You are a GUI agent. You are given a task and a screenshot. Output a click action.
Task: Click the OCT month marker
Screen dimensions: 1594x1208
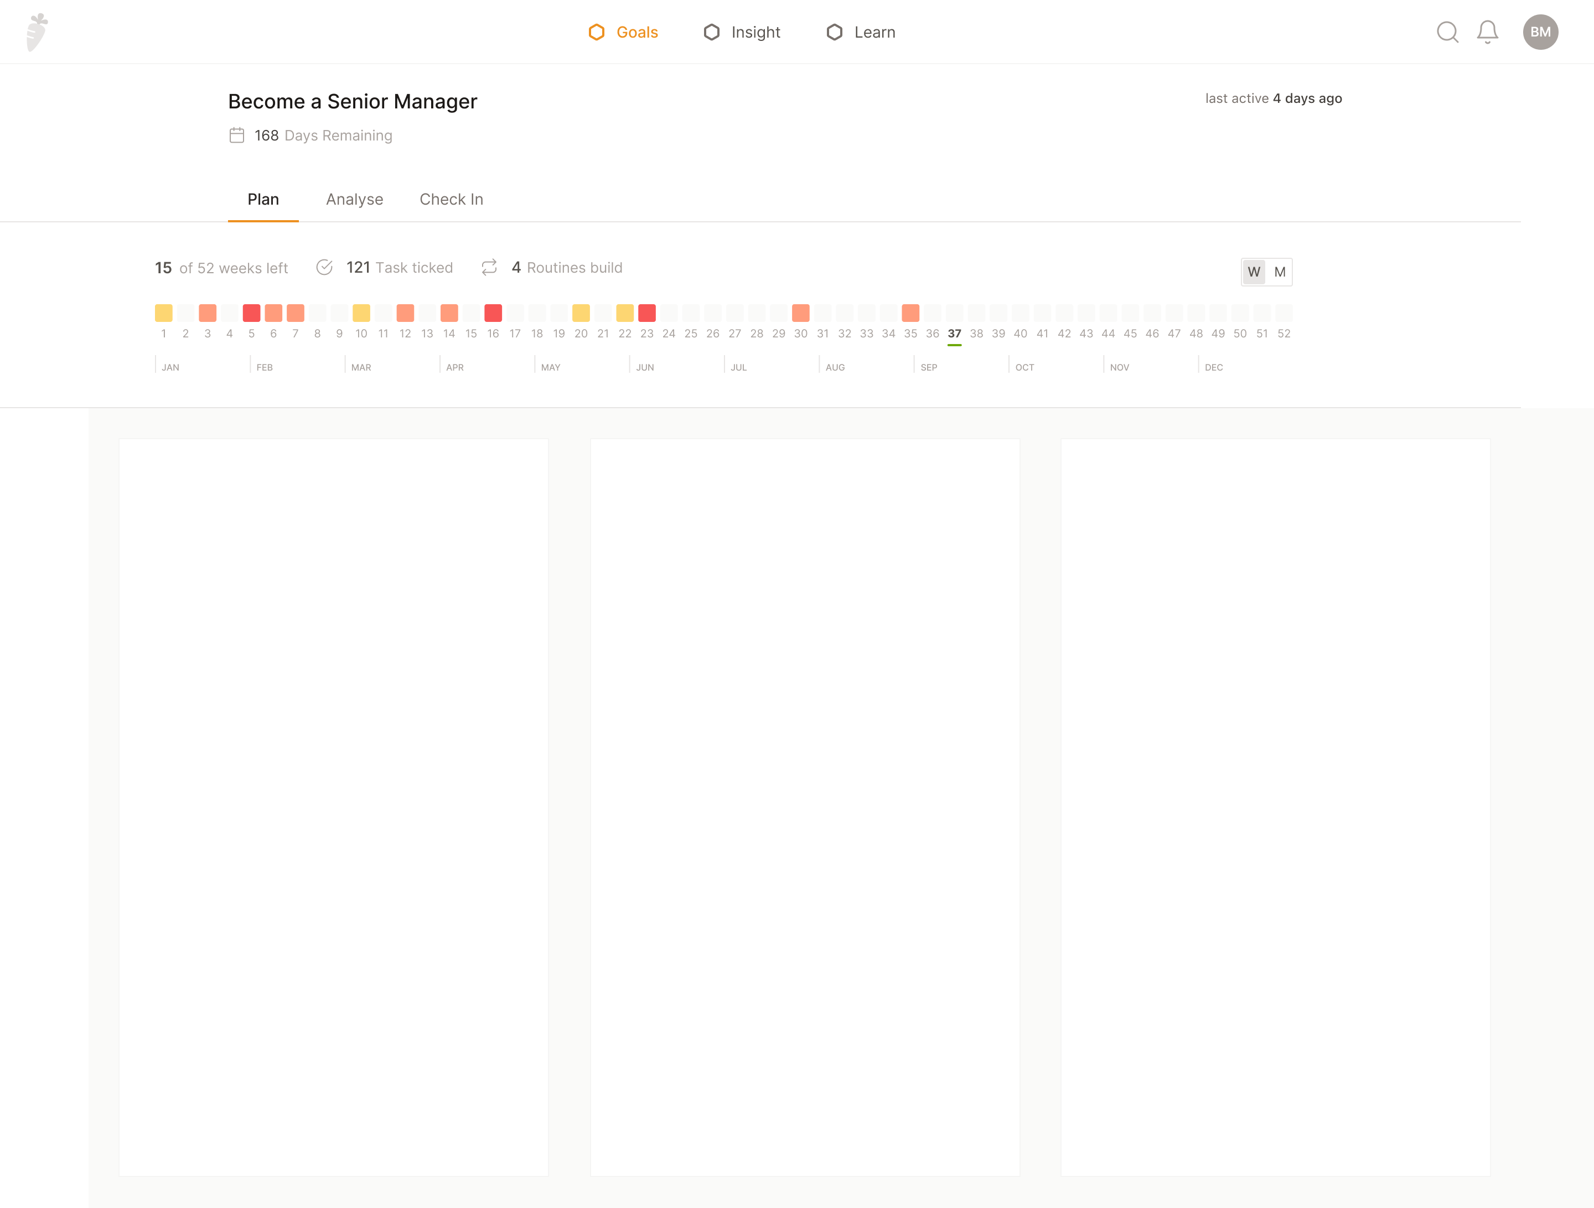pos(1024,367)
